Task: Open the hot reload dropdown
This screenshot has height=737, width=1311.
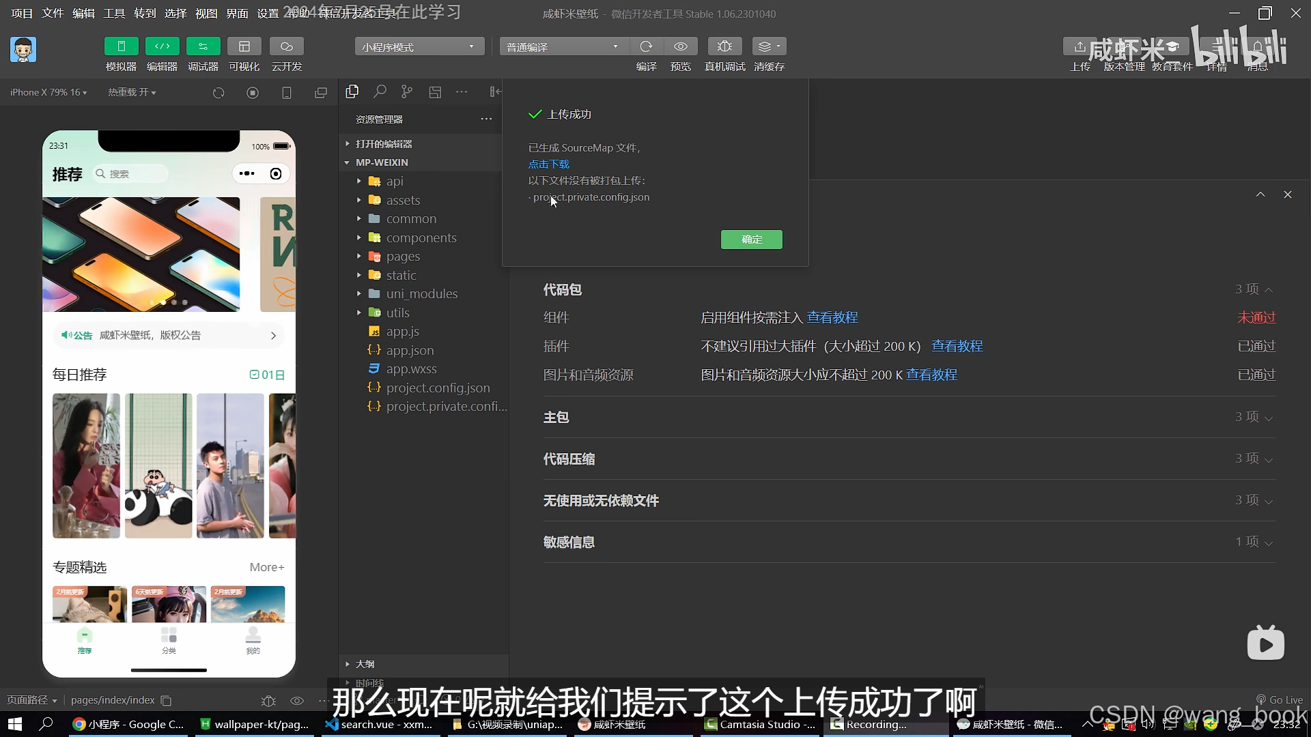Action: pos(132,92)
